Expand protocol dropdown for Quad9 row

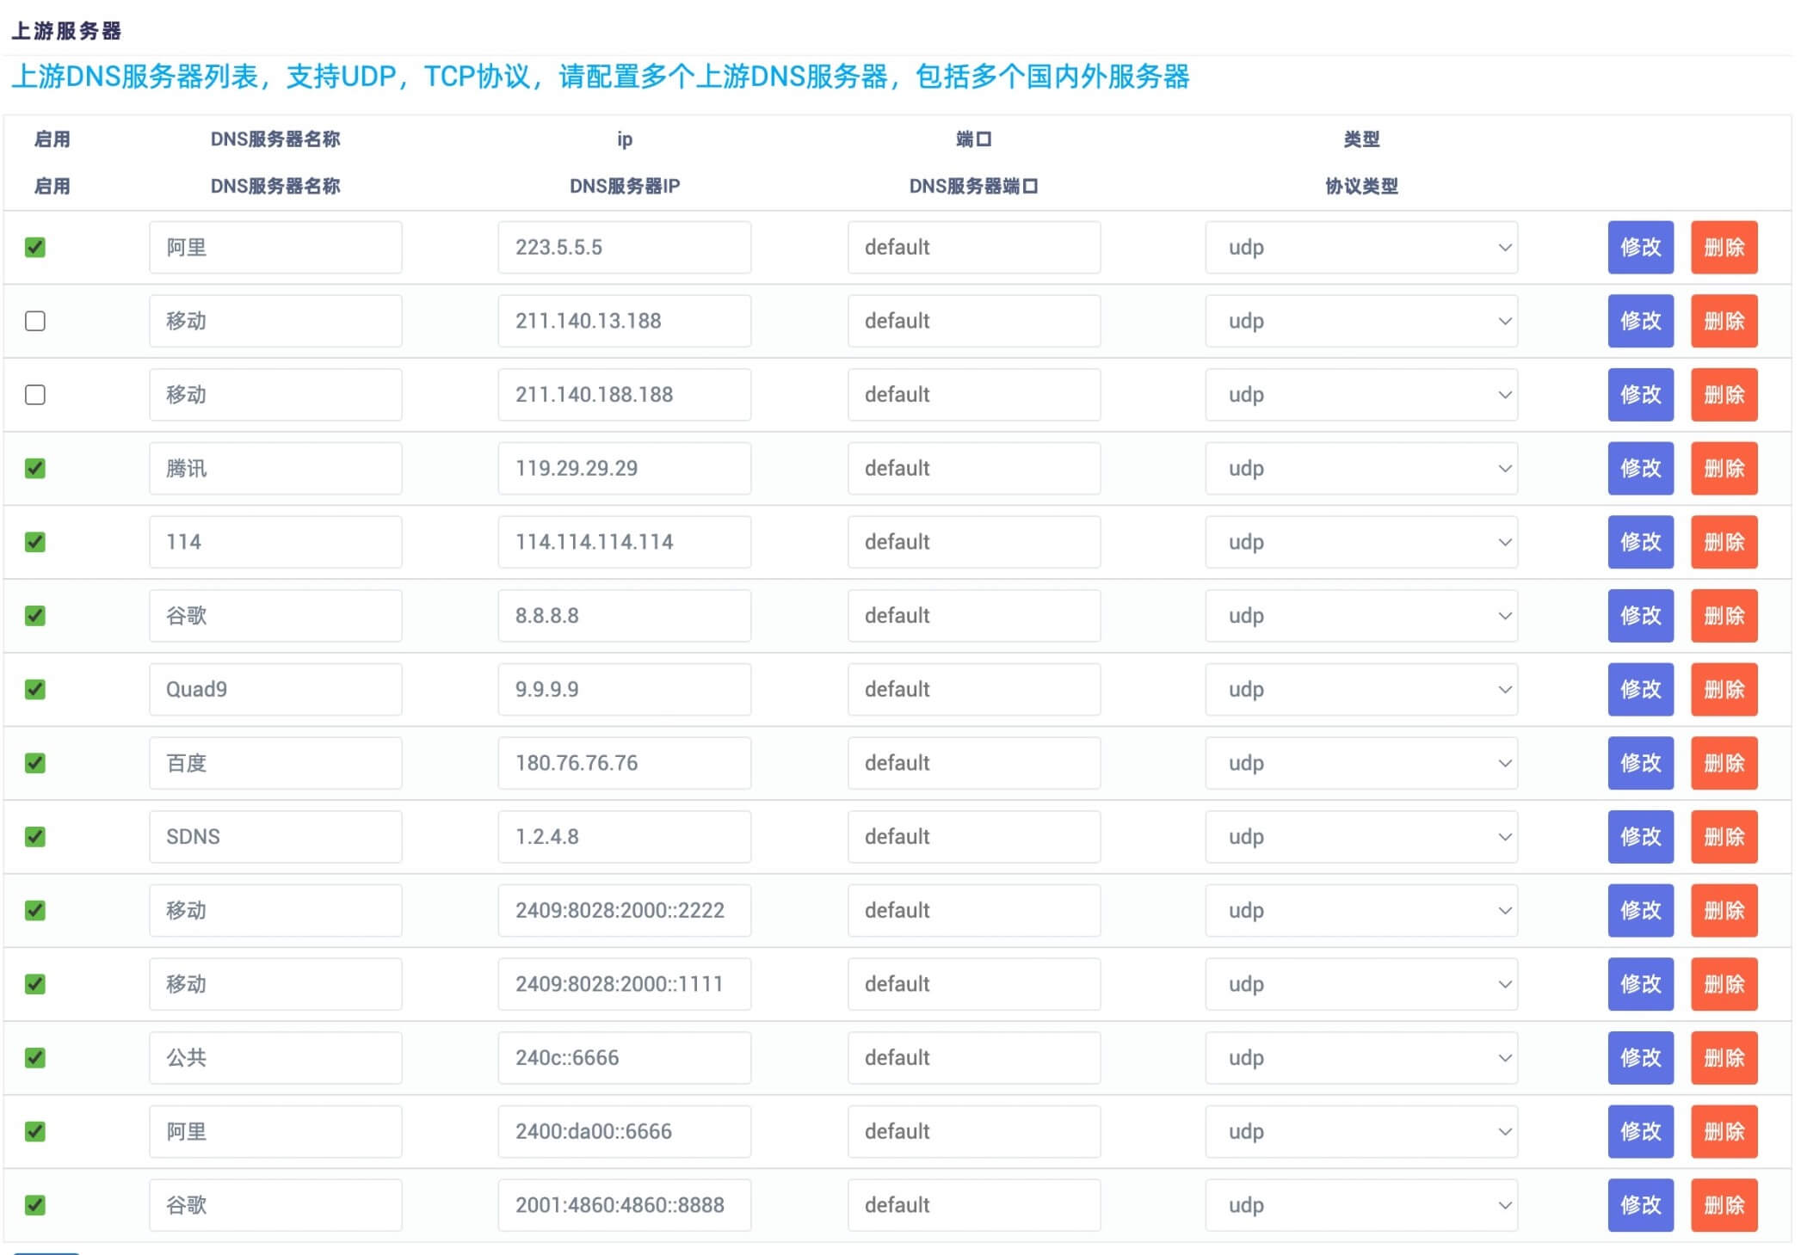tap(1360, 690)
